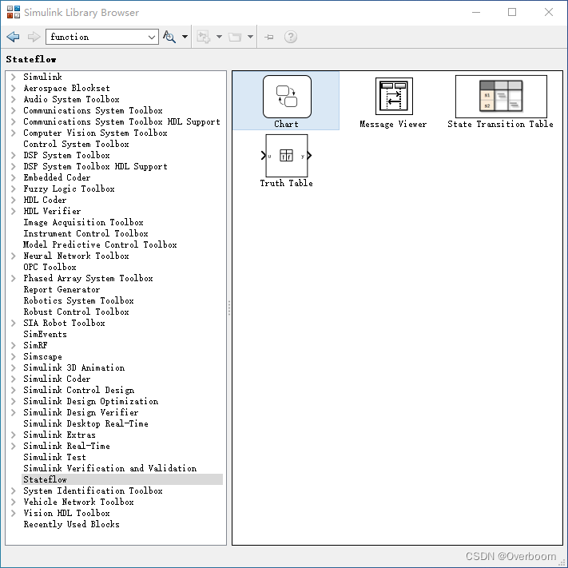
Task: Expand the HDL Coder node
Action: click(14, 200)
